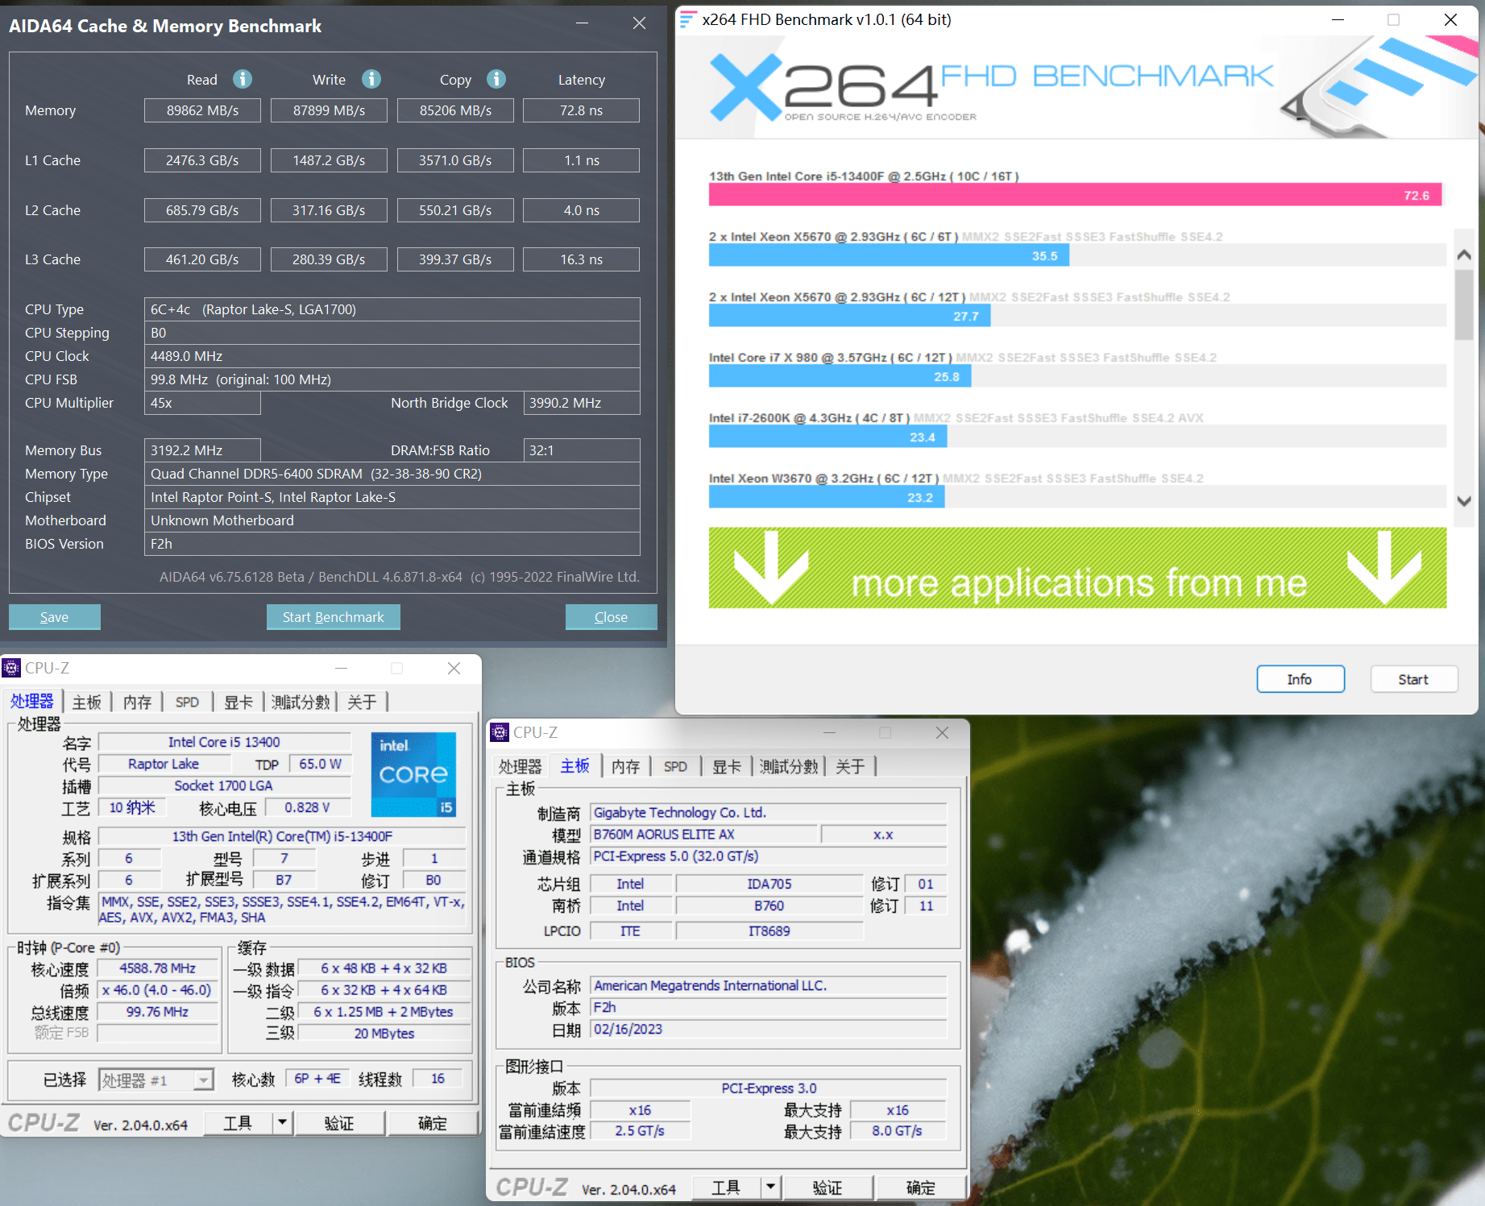Click the L1 Cache Write 1487.2 GB/s field
Screen dimensions: 1485x1206
pos(329,160)
